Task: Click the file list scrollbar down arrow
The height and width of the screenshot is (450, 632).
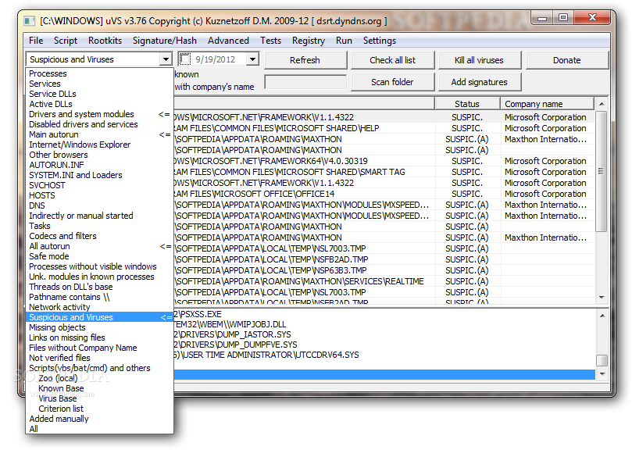Action: (602, 298)
